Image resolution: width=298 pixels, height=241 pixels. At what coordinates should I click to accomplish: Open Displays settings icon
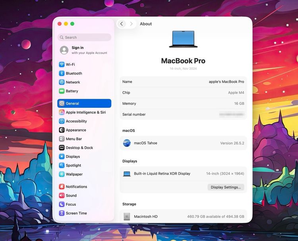point(62,157)
